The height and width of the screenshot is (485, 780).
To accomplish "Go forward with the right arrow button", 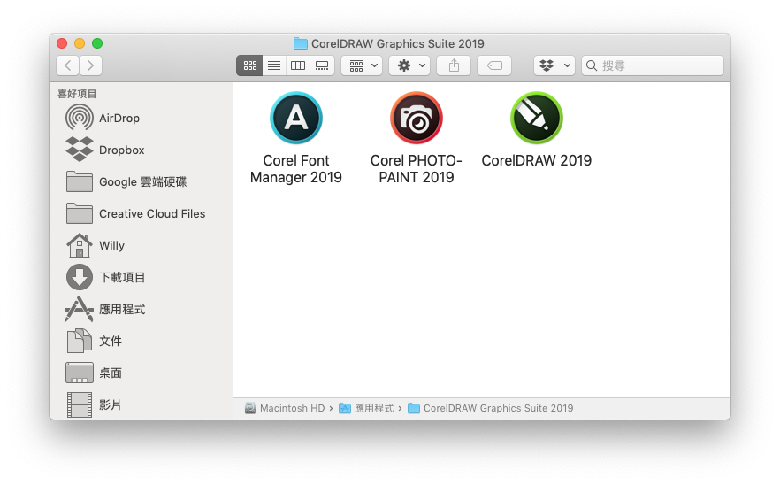I will tap(90, 65).
